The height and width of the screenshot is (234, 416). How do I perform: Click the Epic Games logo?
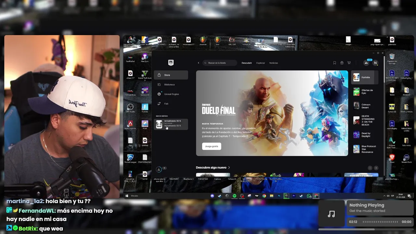pyautogui.click(x=171, y=63)
